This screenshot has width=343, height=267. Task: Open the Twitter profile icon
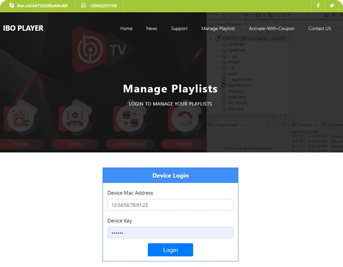click(332, 6)
